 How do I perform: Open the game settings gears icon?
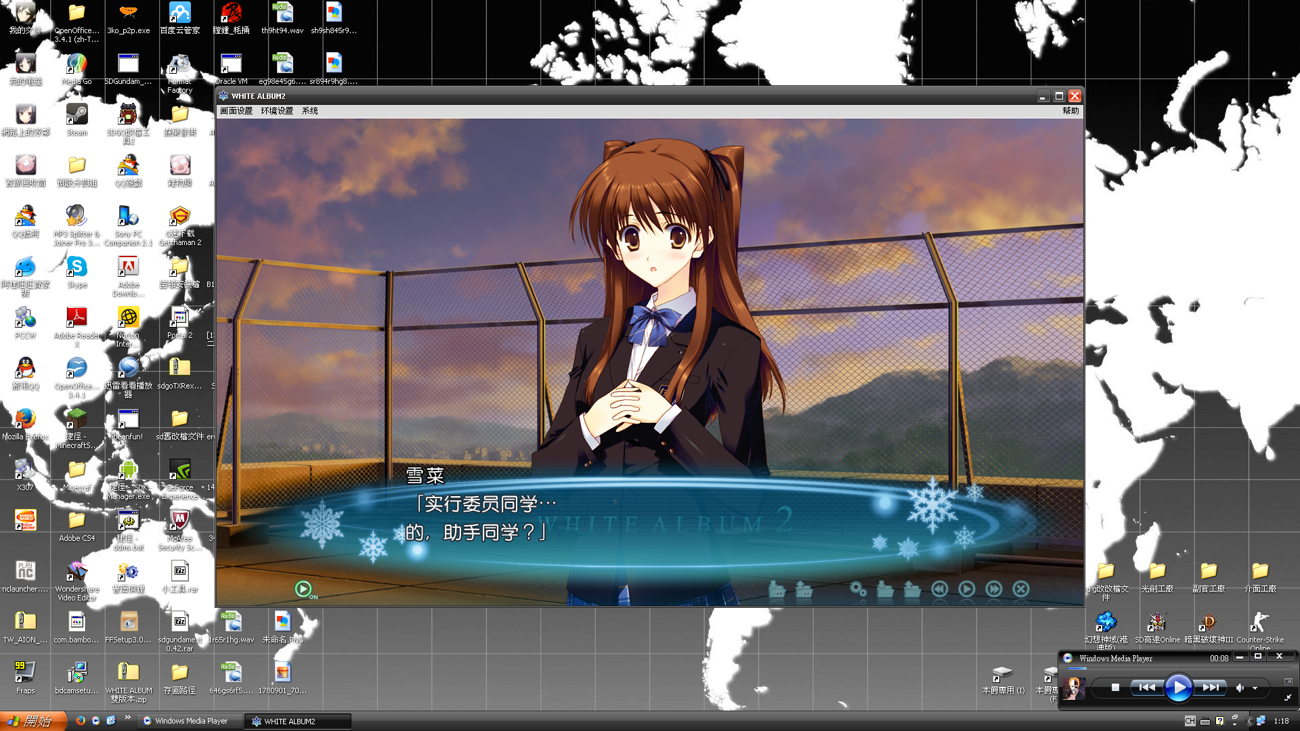(858, 589)
